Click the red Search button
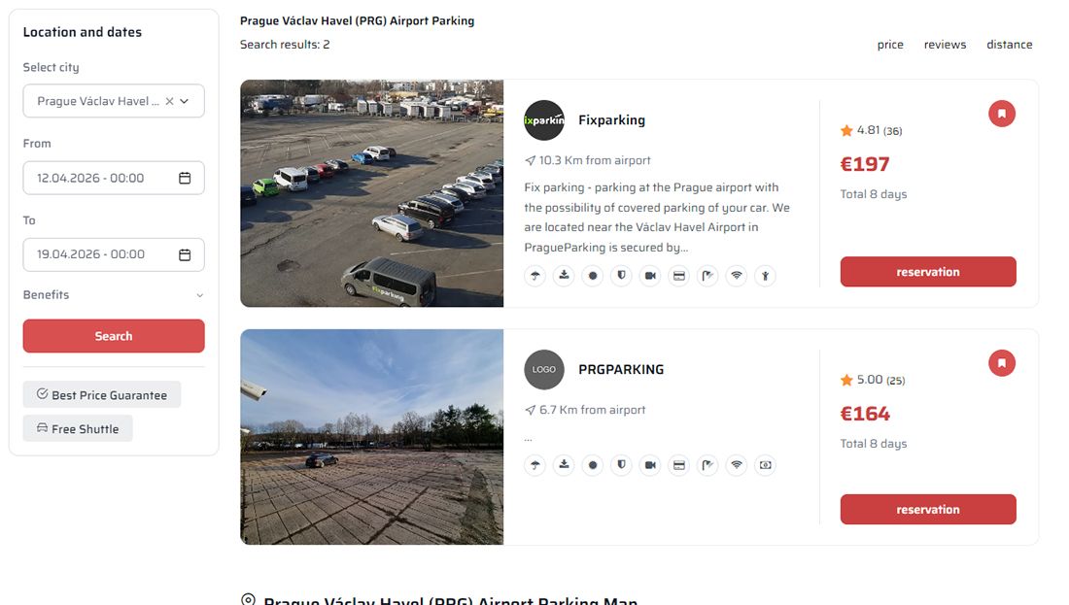Image resolution: width=1069 pixels, height=605 pixels. 114,336
